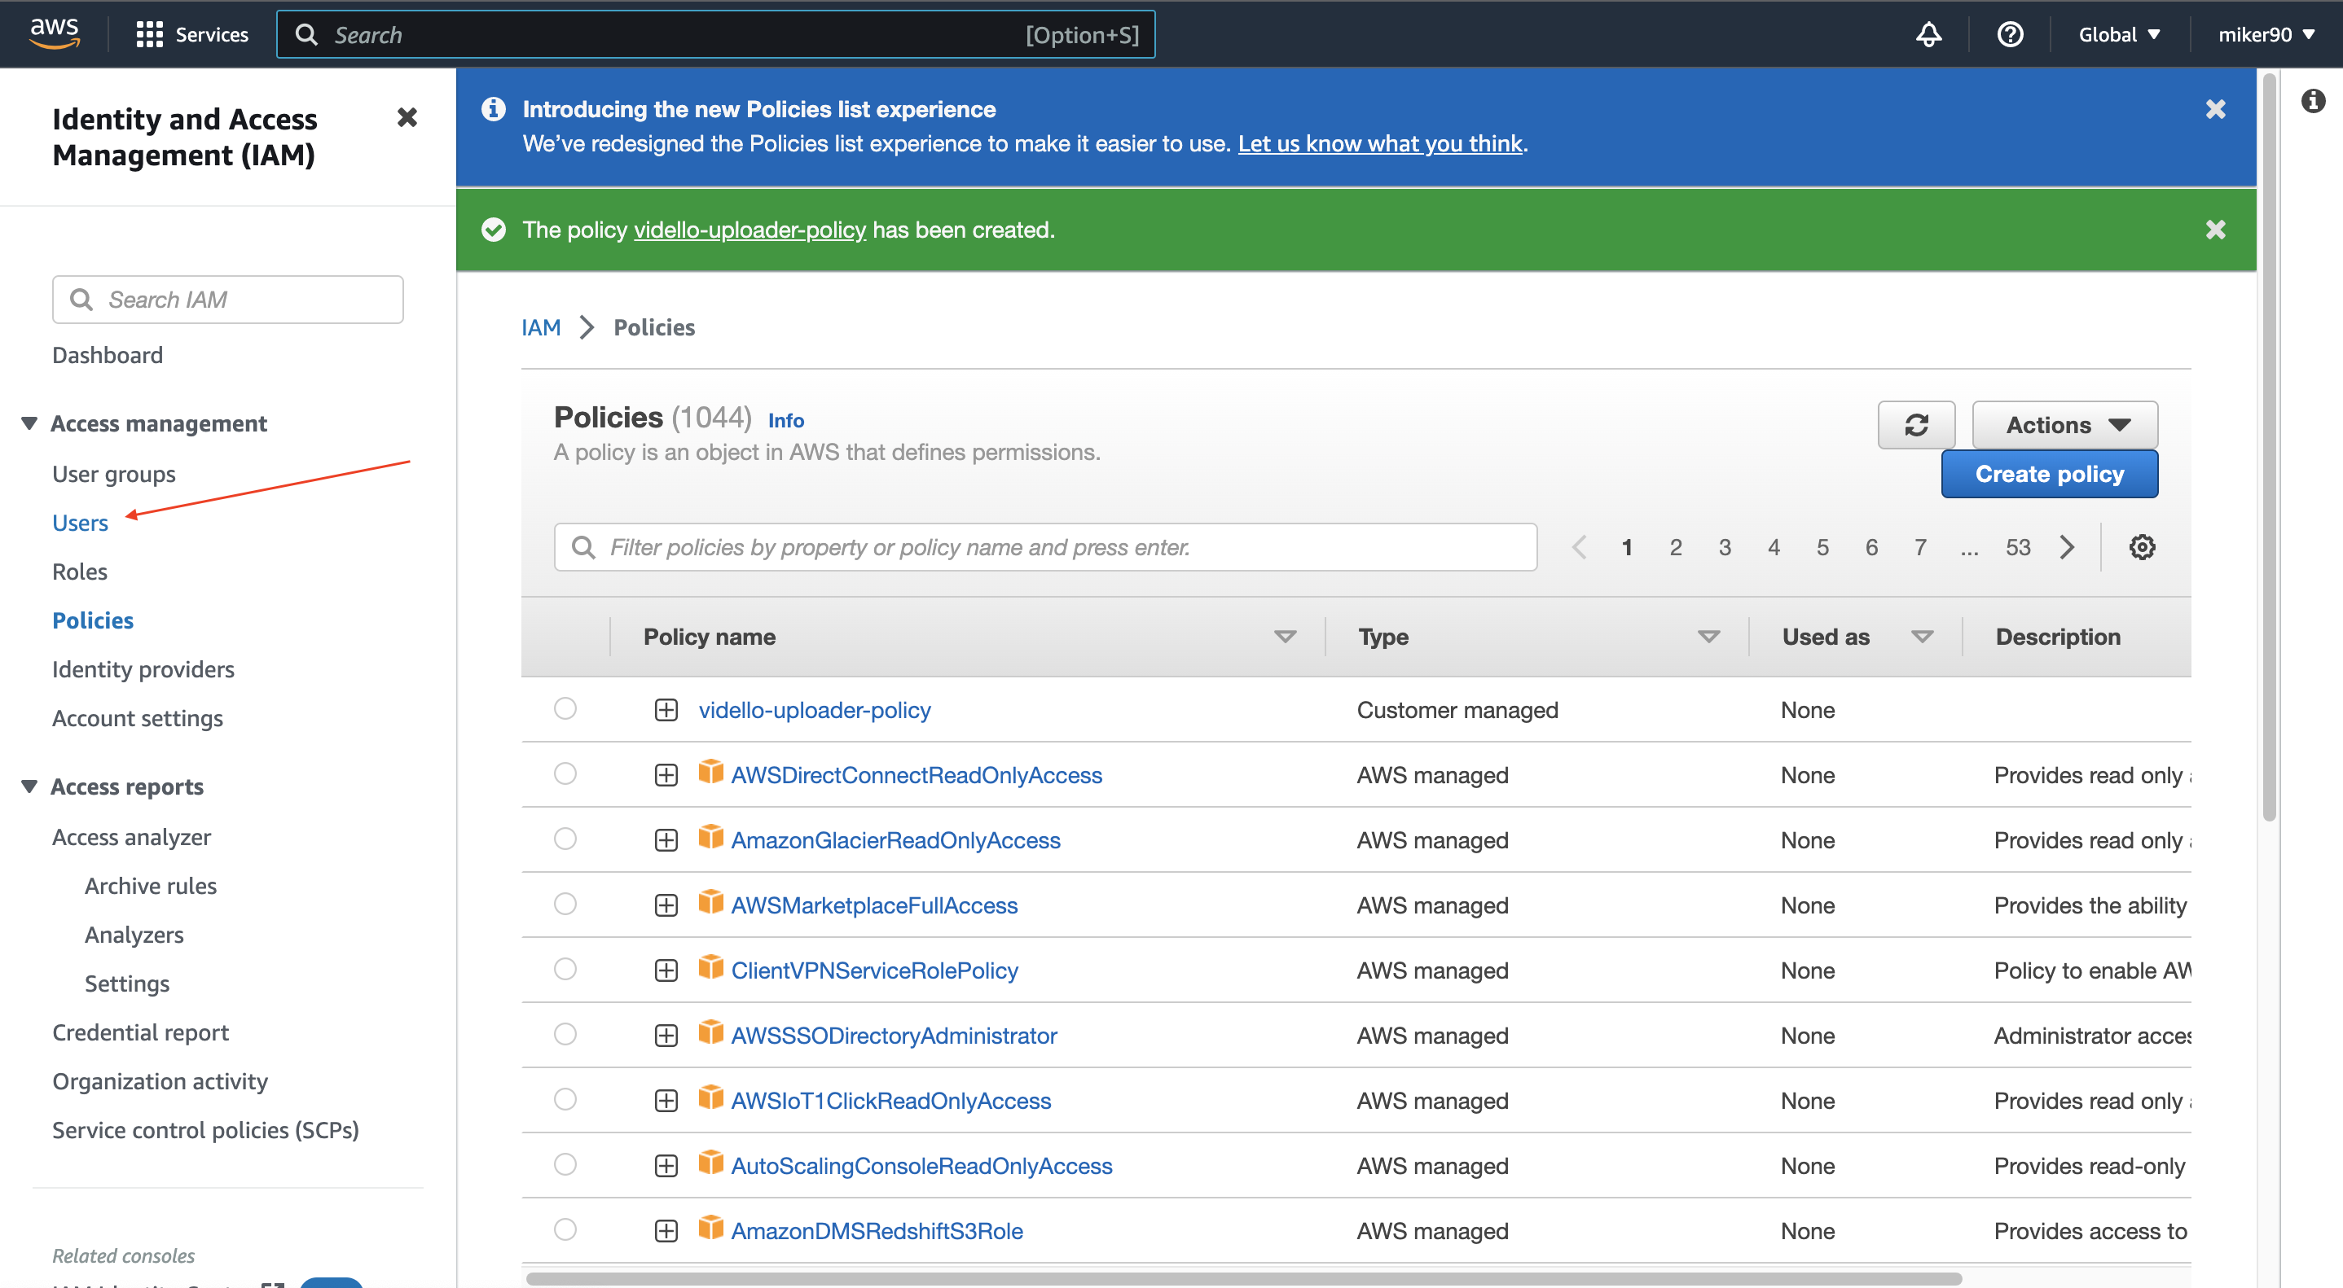Select AWSMarketplaceFullAccess radio button
Viewport: 2343px width, 1288px height.
(565, 904)
